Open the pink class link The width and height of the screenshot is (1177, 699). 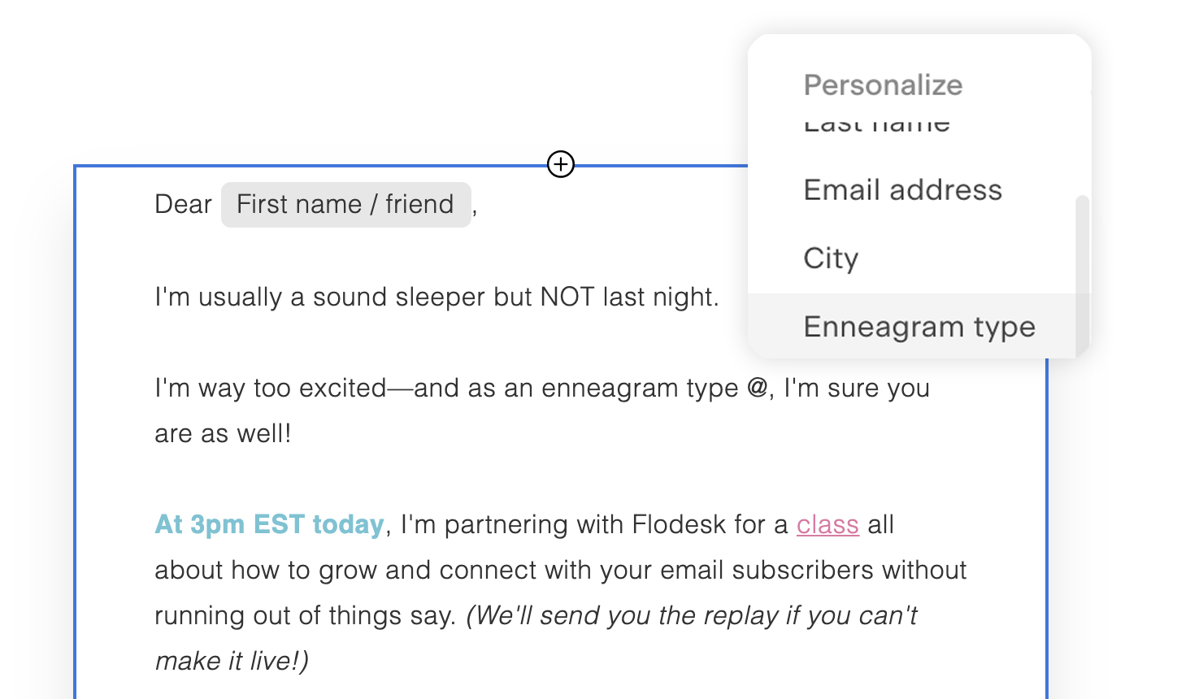827,525
